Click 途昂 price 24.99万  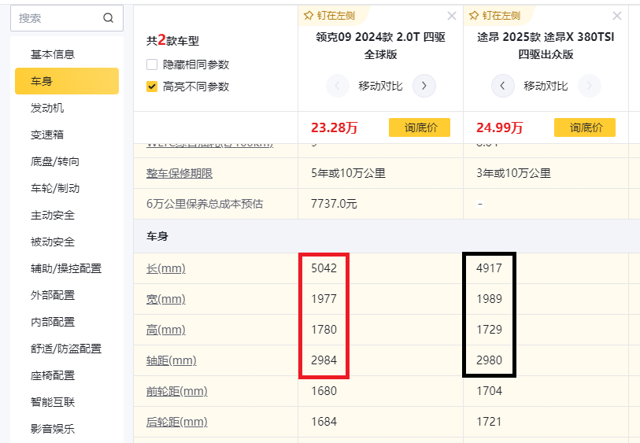click(500, 127)
